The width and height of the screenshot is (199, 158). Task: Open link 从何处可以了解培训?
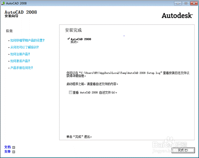pyautogui.click(x=24, y=47)
